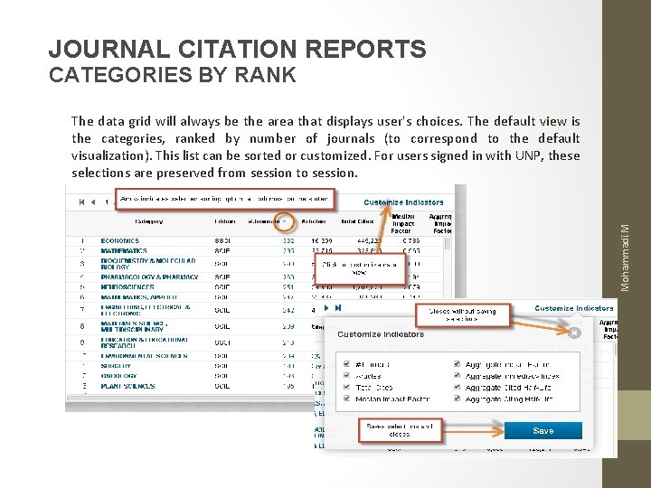The height and width of the screenshot is (488, 651).
Task: Open ENGINEERING, ELECTRICAL & ELECTRONIC category
Action: click(146, 310)
